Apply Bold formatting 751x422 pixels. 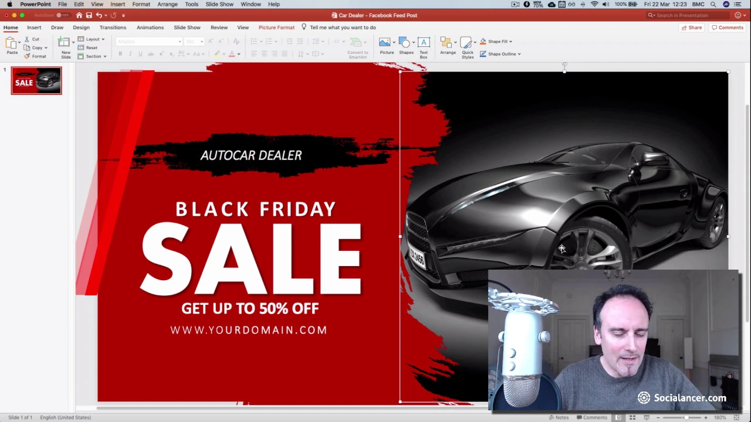tap(120, 54)
